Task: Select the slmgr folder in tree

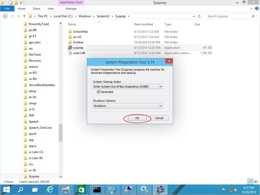Action: 33,103
